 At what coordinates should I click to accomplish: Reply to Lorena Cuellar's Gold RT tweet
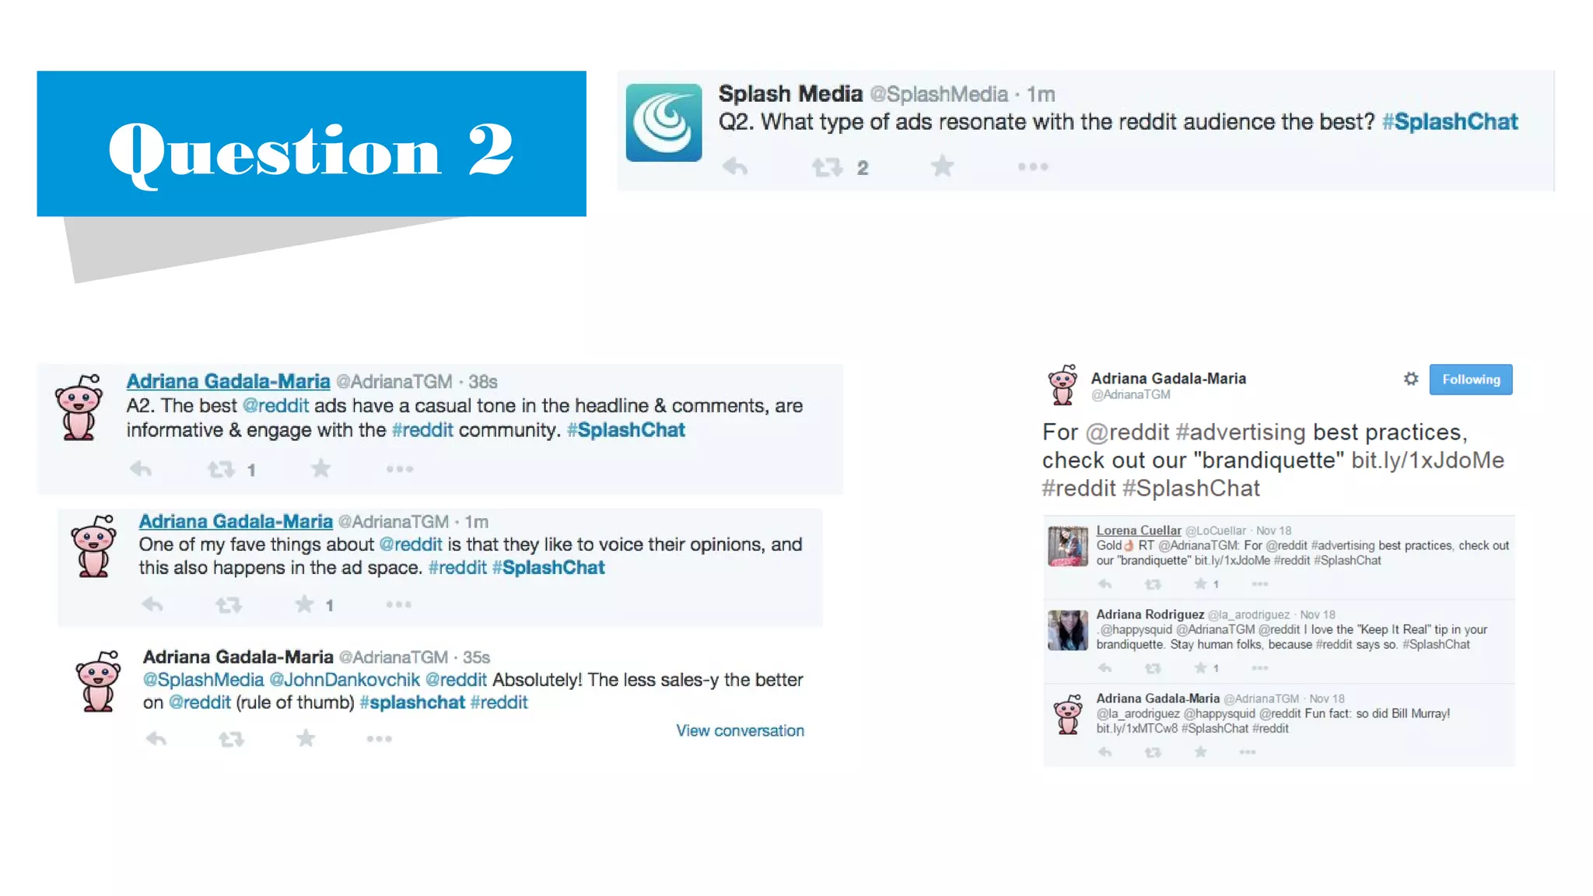point(1105,584)
